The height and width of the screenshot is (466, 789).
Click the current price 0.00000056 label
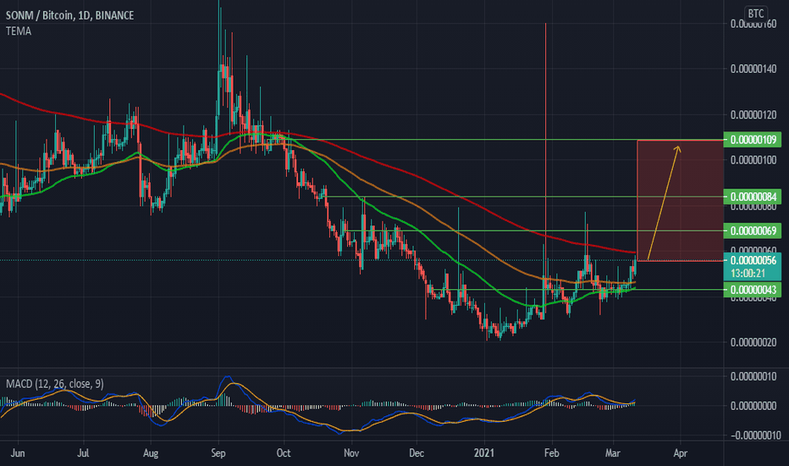coord(753,260)
